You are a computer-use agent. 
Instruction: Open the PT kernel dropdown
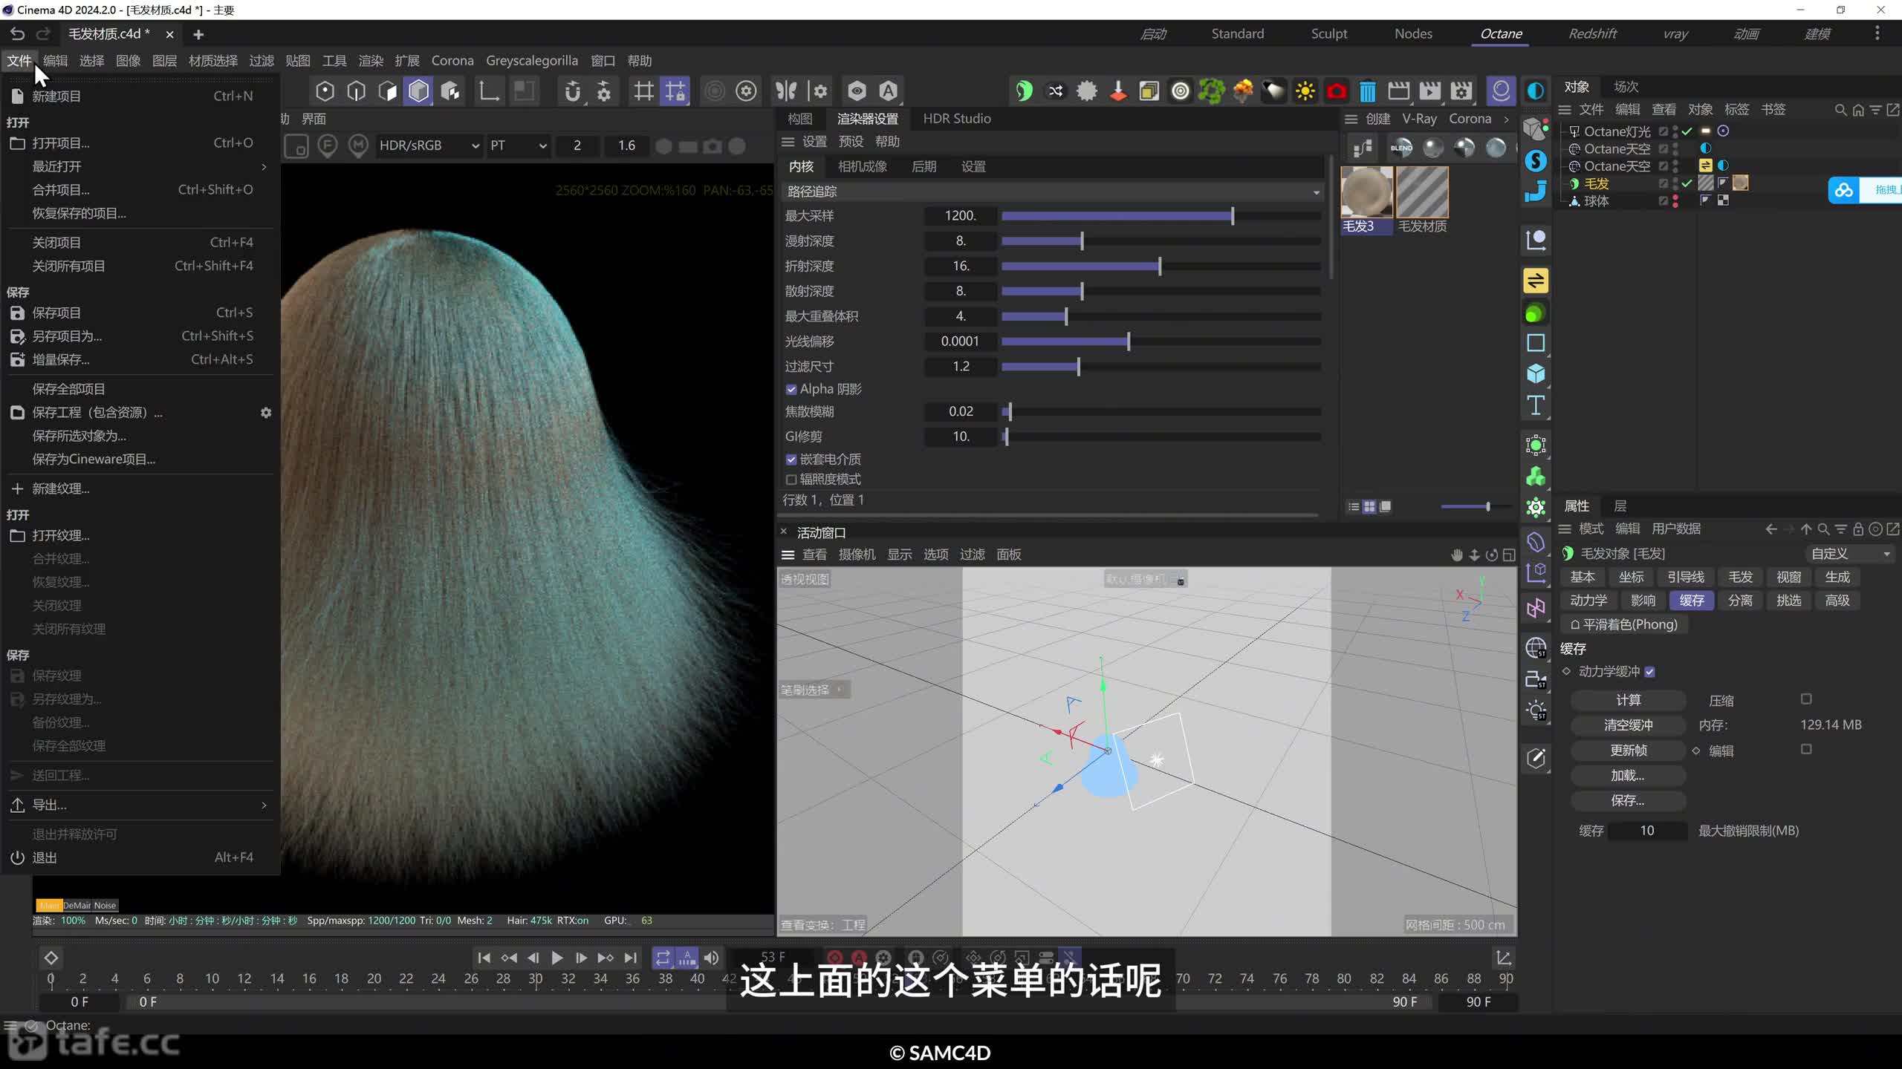click(x=518, y=146)
